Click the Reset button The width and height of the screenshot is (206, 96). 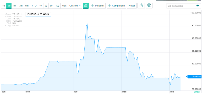[x=132, y=6]
